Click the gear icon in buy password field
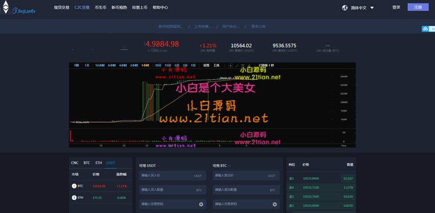This screenshot has height=213, width=435. [x=201, y=204]
